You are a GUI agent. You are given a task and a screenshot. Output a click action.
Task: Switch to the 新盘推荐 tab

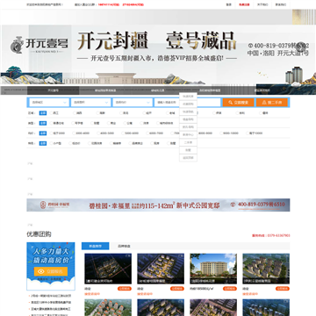click(x=95, y=246)
